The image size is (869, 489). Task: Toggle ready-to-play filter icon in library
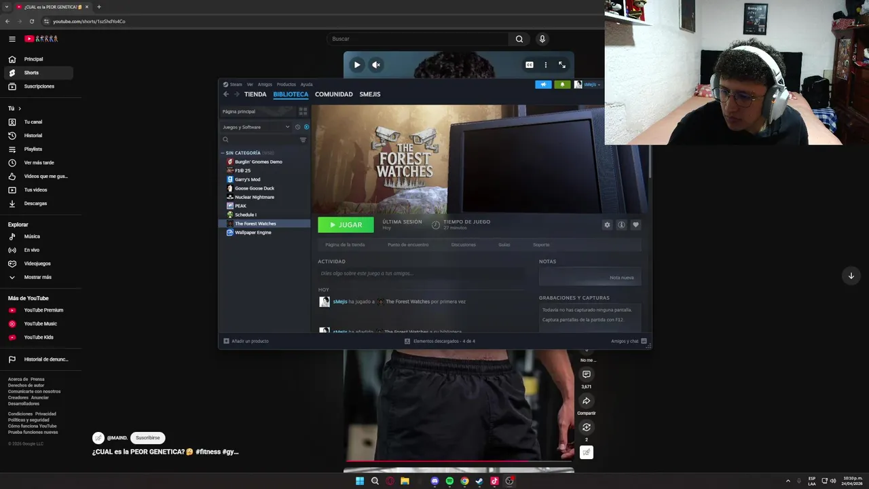(306, 127)
